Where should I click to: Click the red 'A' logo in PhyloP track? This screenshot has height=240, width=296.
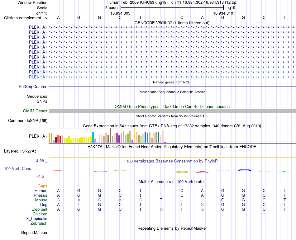point(203,172)
